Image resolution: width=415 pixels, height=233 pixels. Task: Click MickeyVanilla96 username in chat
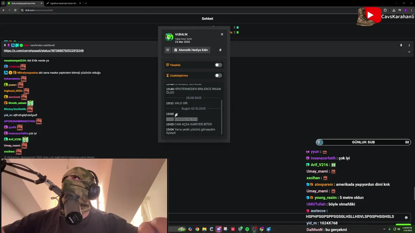coord(15,109)
